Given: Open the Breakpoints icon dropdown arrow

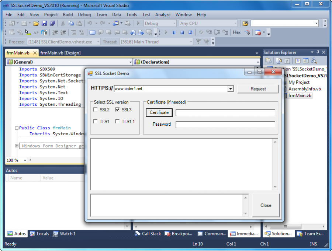Looking at the screenshot, I should click(x=264, y=32).
